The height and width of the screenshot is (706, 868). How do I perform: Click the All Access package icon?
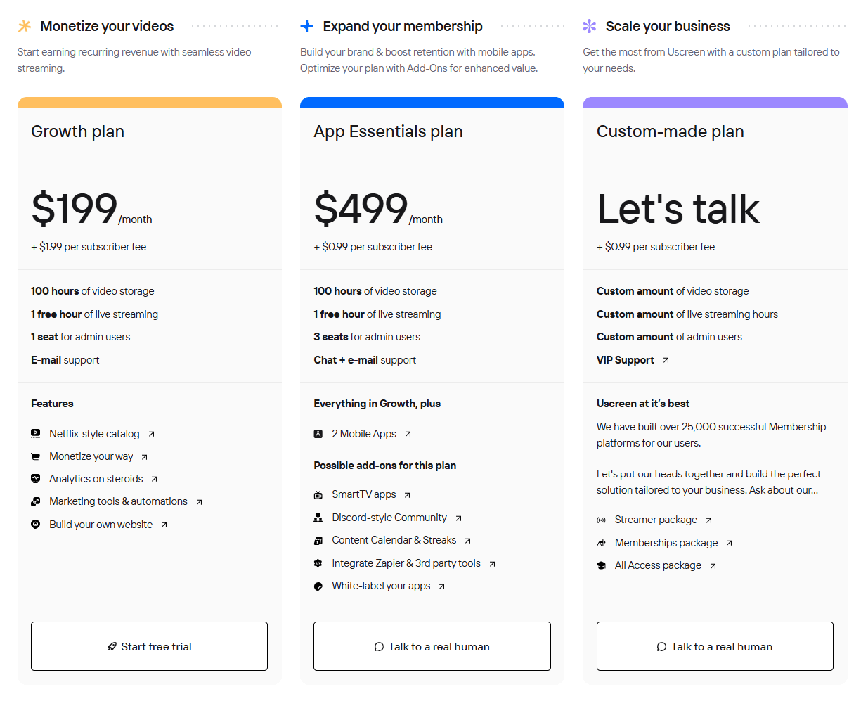coord(601,566)
